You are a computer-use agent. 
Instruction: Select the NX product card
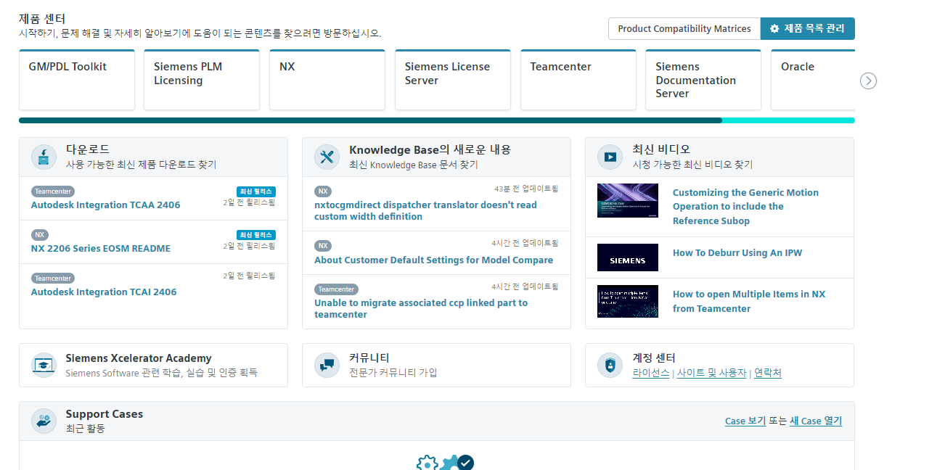[327, 80]
